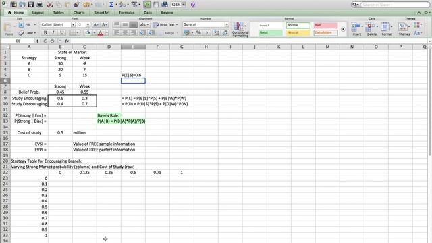Click the Decrease Indent icon
This screenshot has height=243, width=432.
point(143,33)
